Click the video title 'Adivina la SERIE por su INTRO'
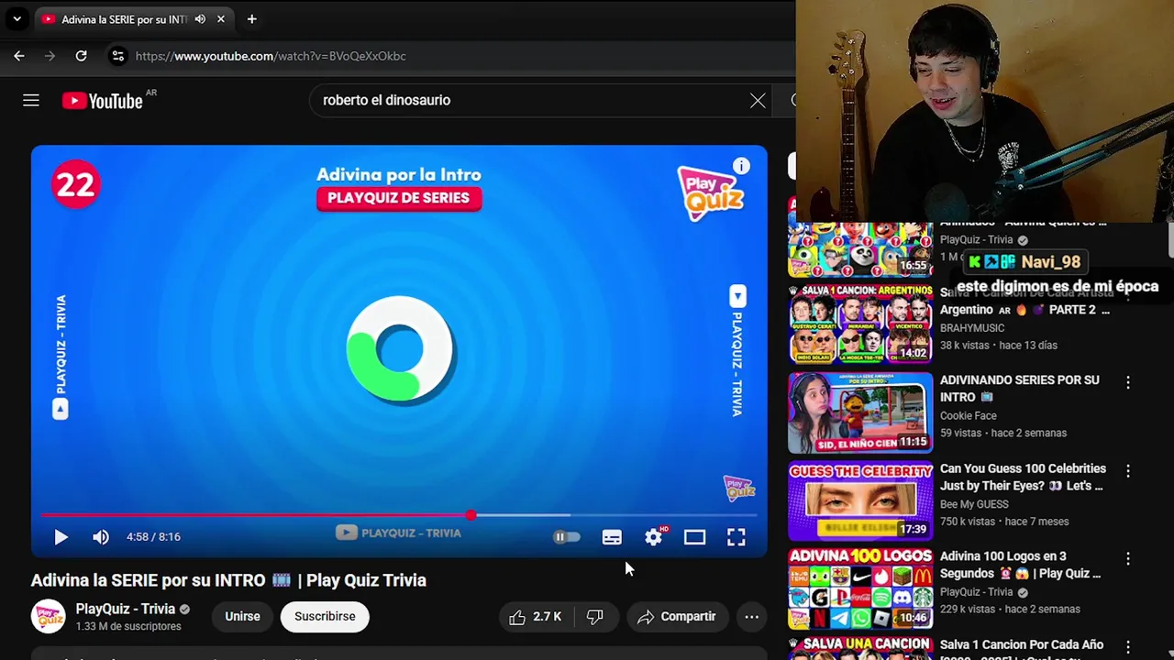Image resolution: width=1174 pixels, height=660 pixels. (228, 580)
